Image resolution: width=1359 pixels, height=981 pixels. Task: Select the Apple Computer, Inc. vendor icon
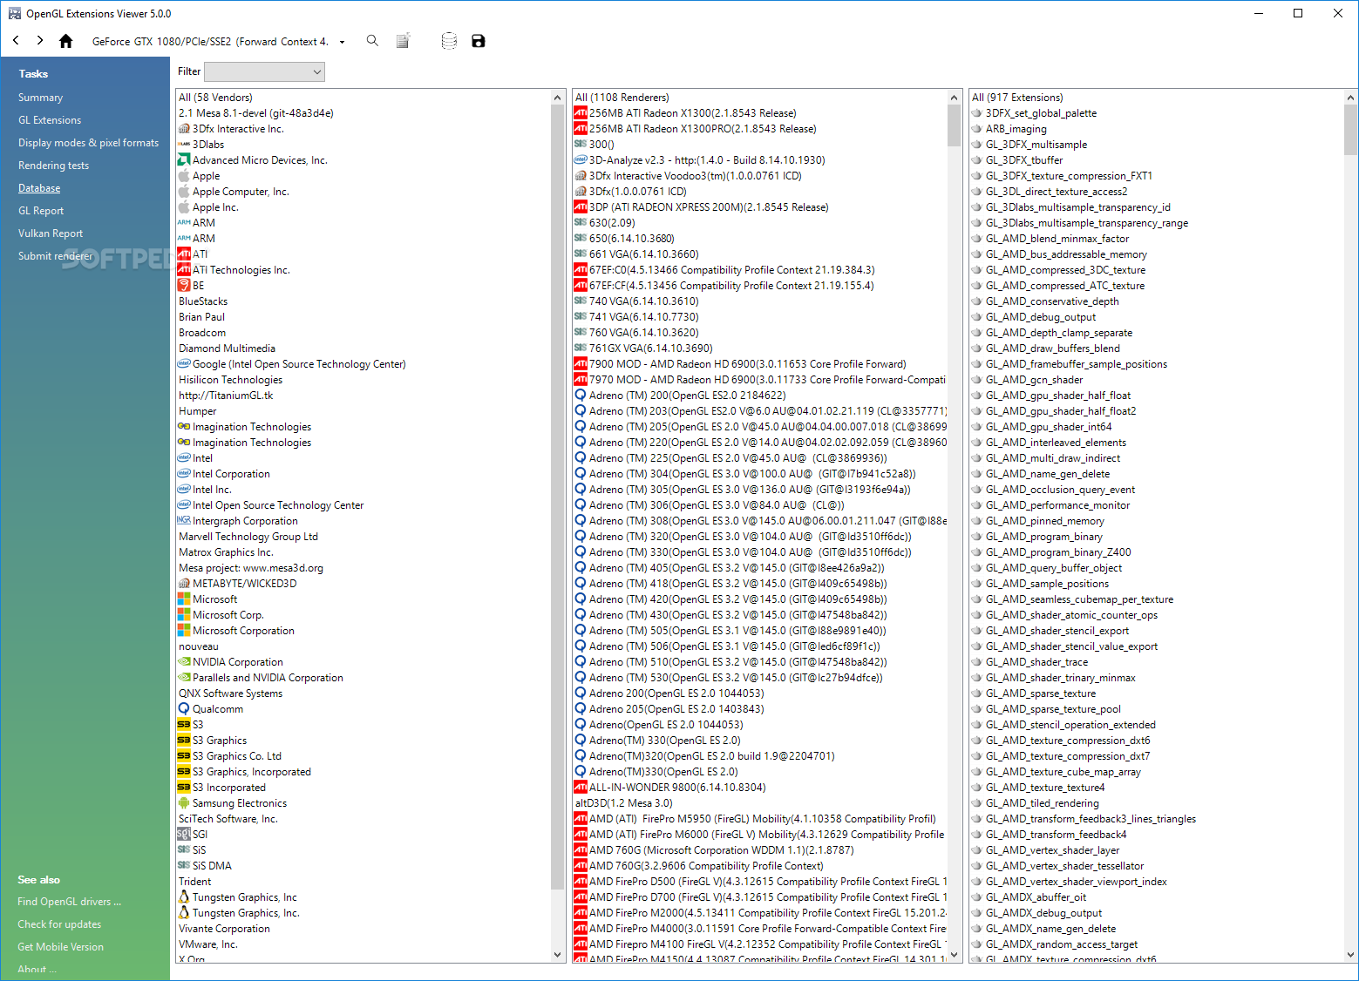(x=184, y=192)
